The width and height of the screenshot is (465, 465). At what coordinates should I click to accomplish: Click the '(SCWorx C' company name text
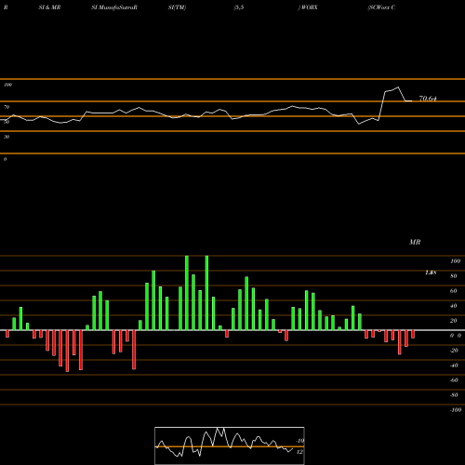point(381,7)
